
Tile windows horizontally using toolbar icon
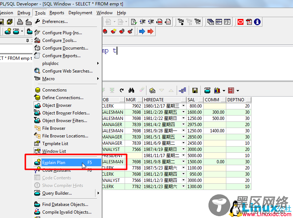point(219,22)
